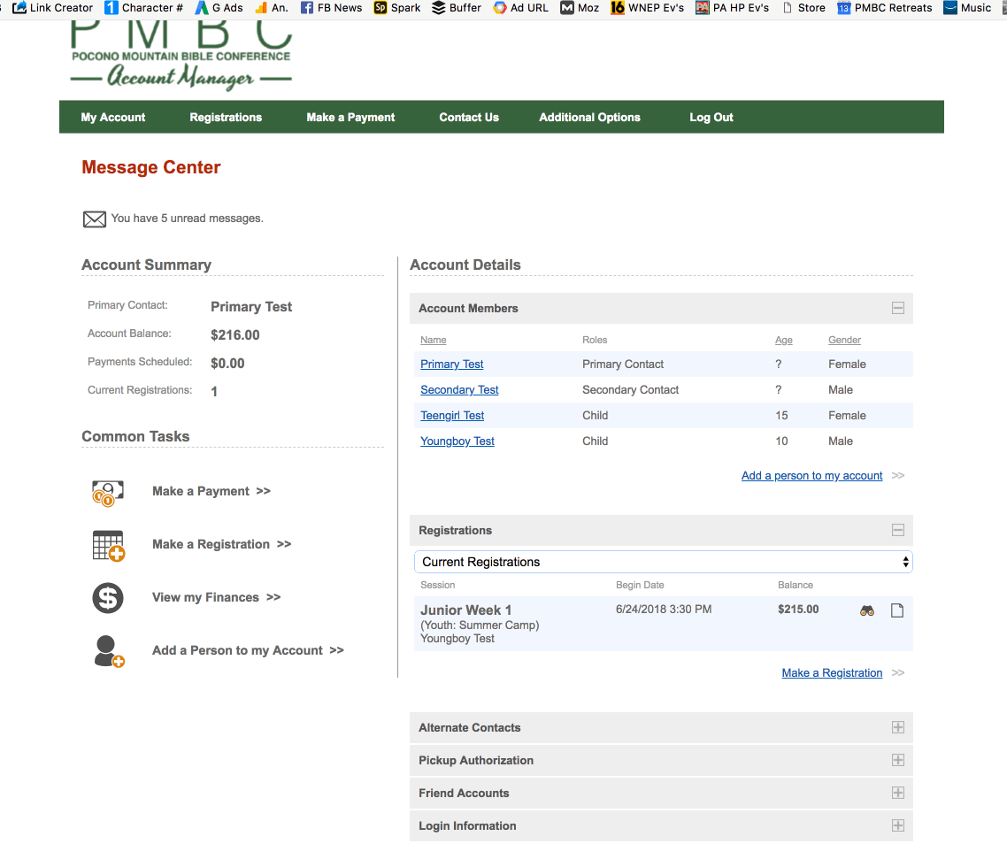
Task: Open Secondary Test member link
Action: coord(459,390)
